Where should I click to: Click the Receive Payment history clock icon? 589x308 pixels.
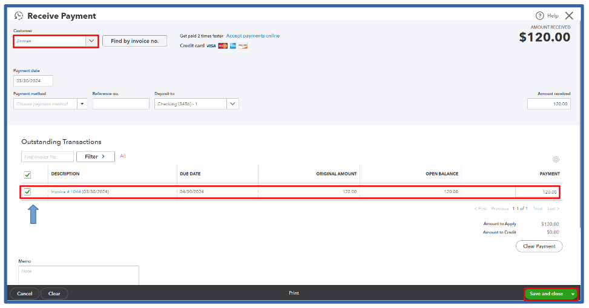19,16
